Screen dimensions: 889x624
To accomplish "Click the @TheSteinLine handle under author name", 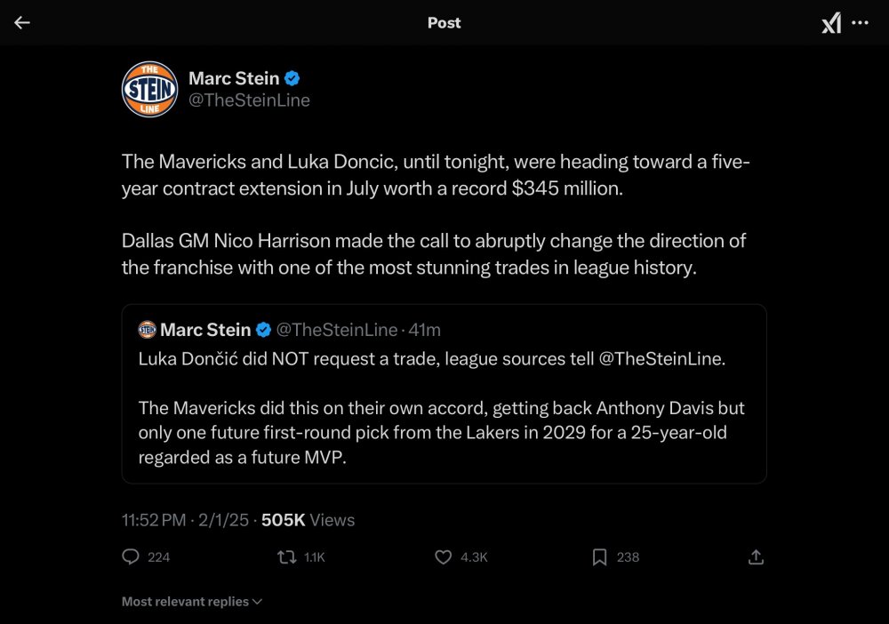I will click(249, 100).
